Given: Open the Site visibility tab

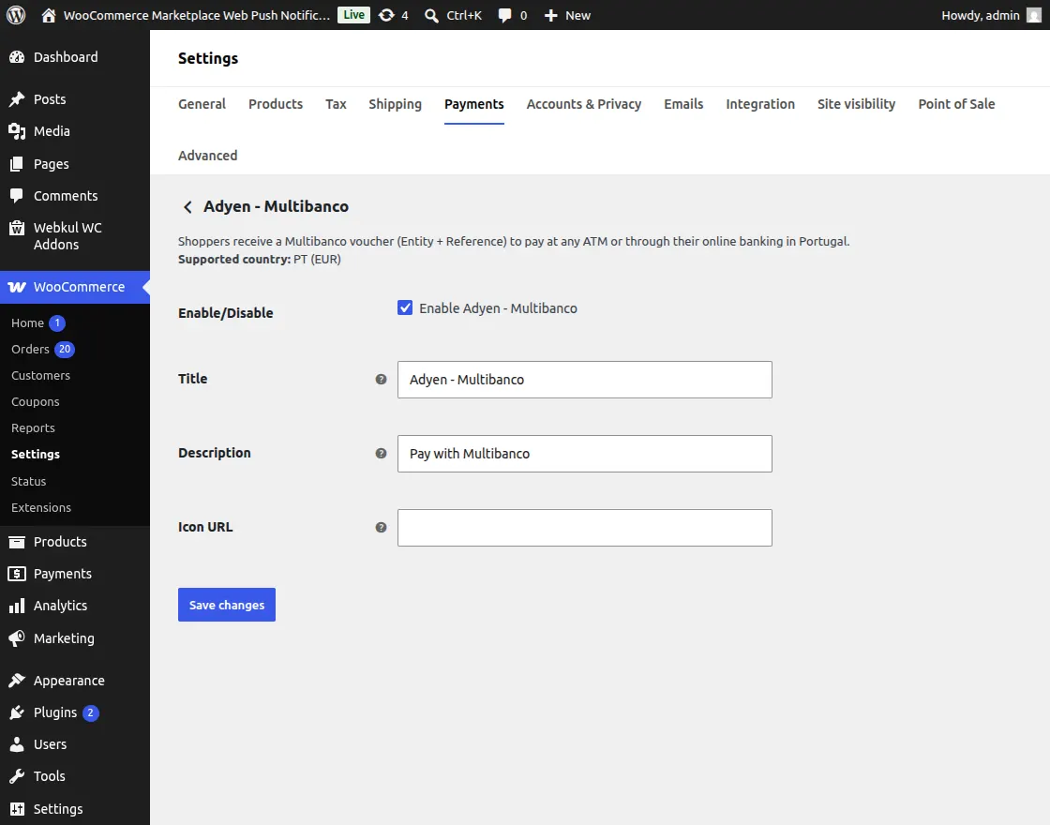Looking at the screenshot, I should click(x=857, y=104).
